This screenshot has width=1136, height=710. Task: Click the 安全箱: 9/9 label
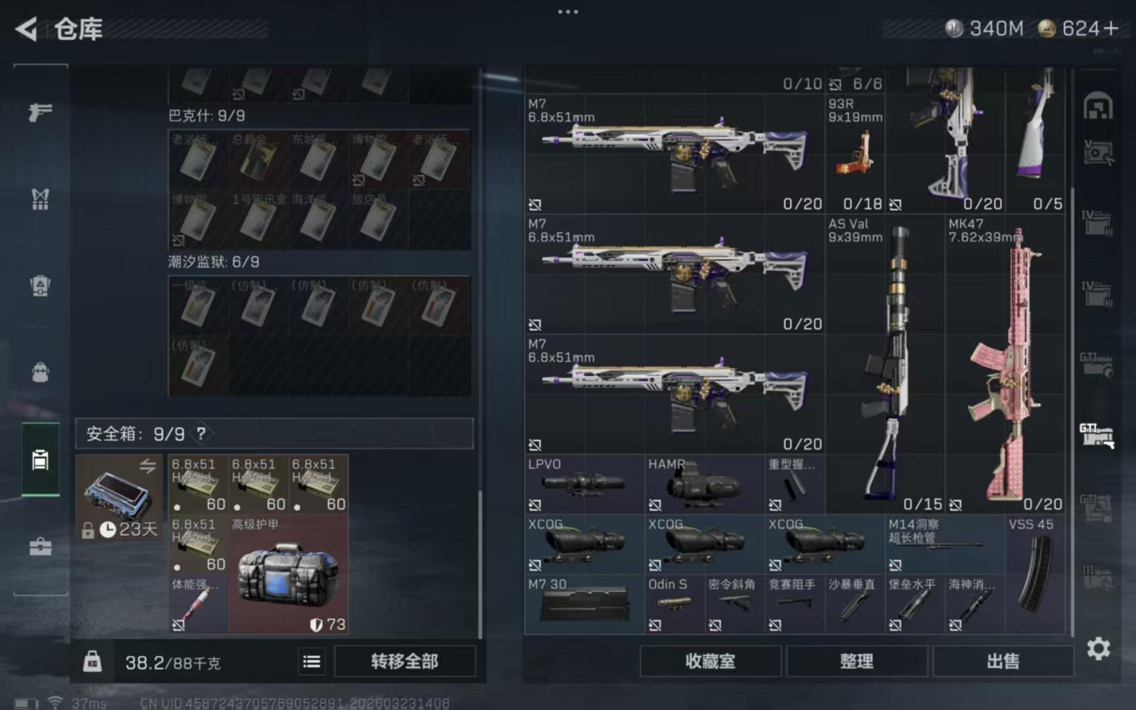pyautogui.click(x=135, y=434)
